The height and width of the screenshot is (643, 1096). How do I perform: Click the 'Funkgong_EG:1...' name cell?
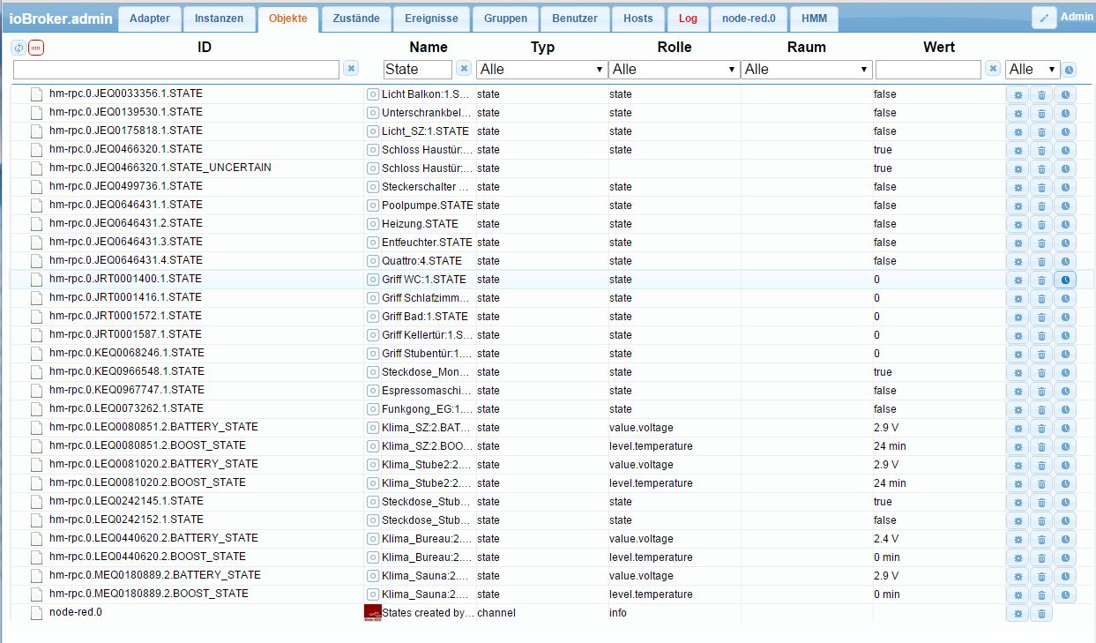428,409
